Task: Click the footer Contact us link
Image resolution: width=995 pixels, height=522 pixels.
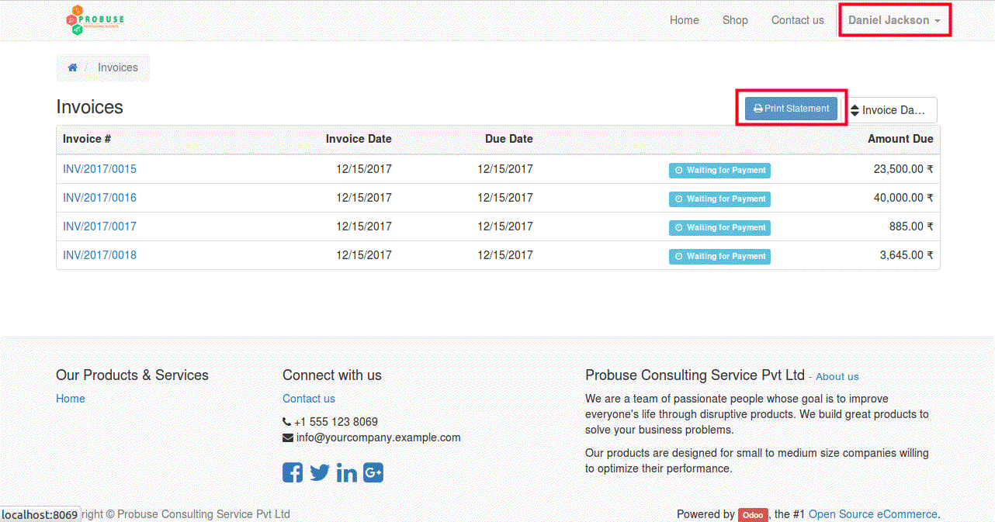Action: (x=308, y=399)
